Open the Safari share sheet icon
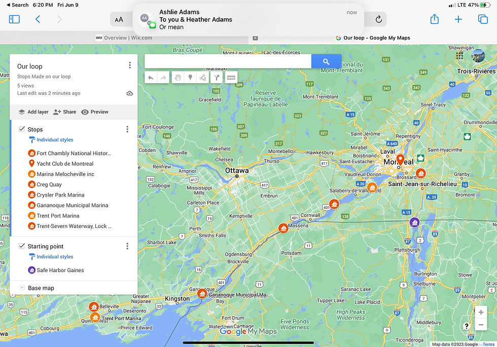 (x=434, y=19)
